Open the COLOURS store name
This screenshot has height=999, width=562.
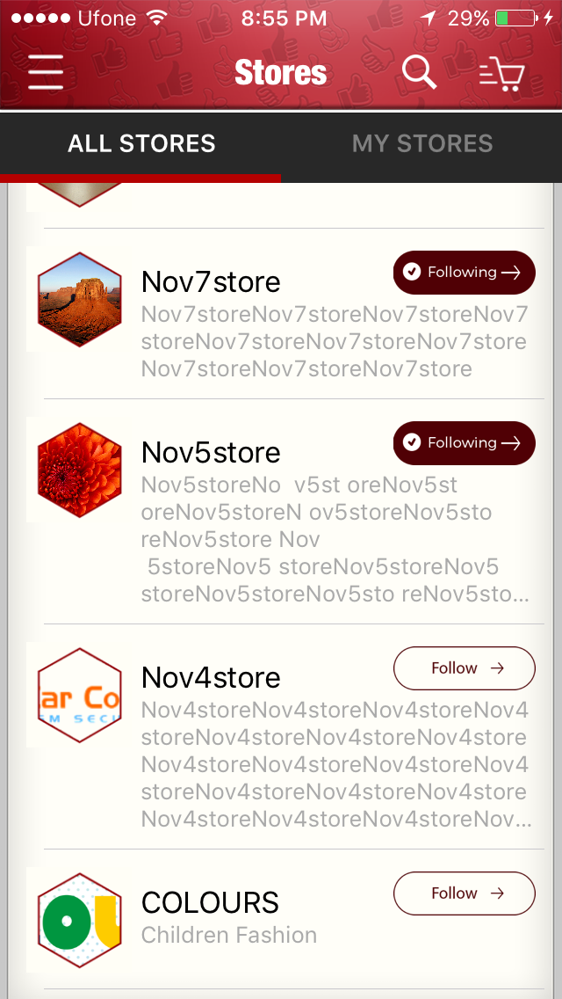pos(210,903)
